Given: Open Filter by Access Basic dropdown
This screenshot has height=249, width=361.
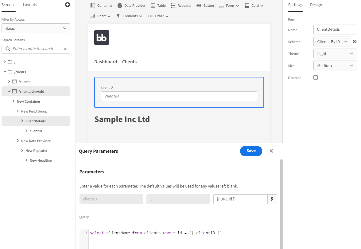Looking at the screenshot, I should point(36,28).
